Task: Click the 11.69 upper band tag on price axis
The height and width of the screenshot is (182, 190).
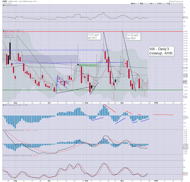Action: [x=185, y=60]
